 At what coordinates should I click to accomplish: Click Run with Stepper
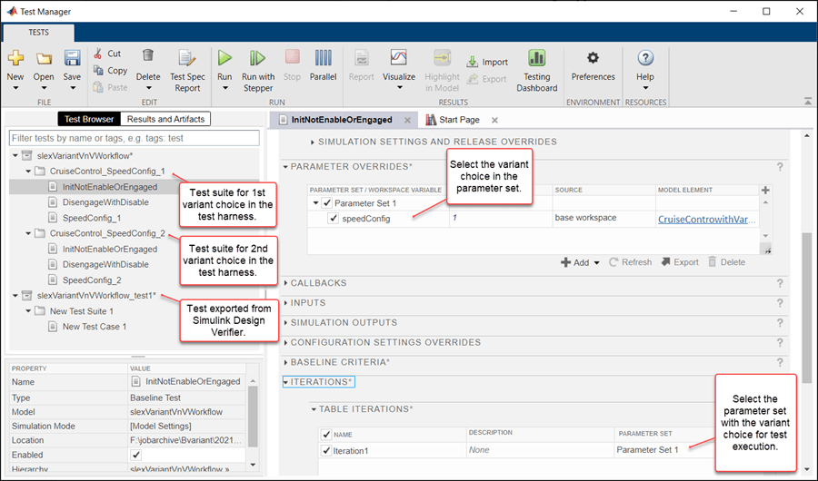[x=258, y=71]
